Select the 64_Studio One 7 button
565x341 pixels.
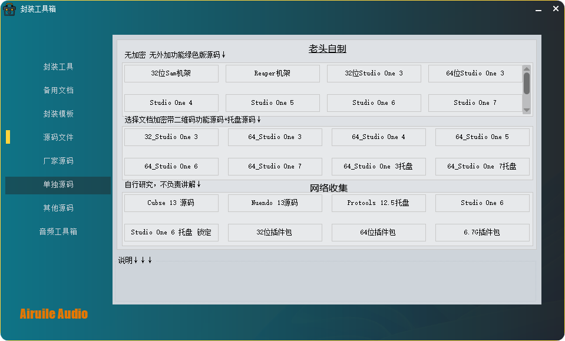(x=275, y=167)
